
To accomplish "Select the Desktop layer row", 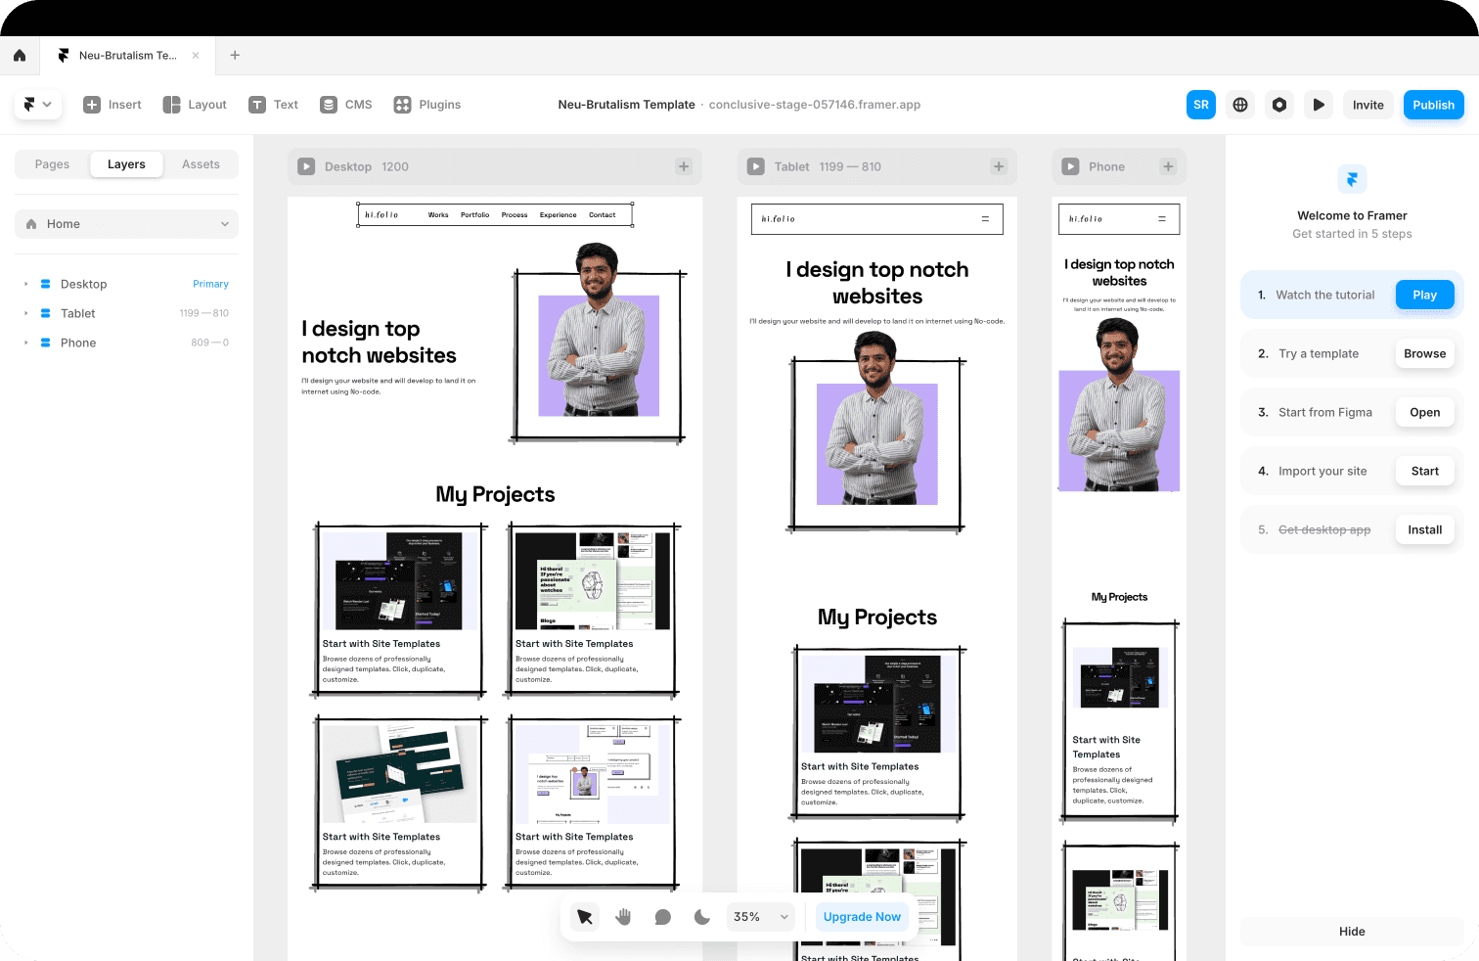I will coord(126,284).
